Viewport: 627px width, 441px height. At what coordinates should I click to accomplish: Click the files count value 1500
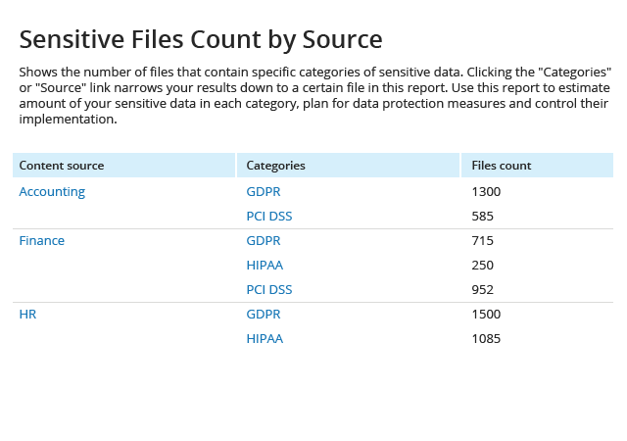[486, 315]
